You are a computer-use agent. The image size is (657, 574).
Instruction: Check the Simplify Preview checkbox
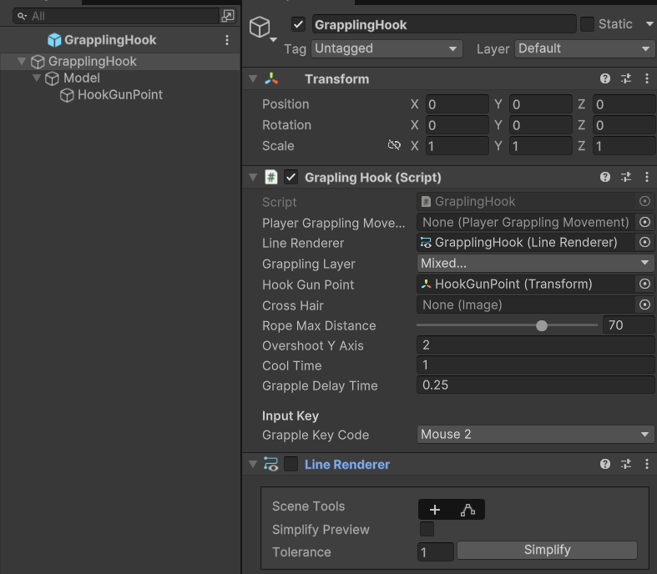coord(427,529)
